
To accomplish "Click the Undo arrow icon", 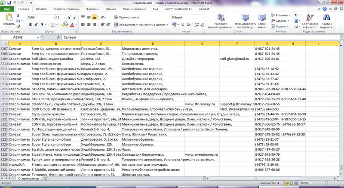I will pos(15,3).
